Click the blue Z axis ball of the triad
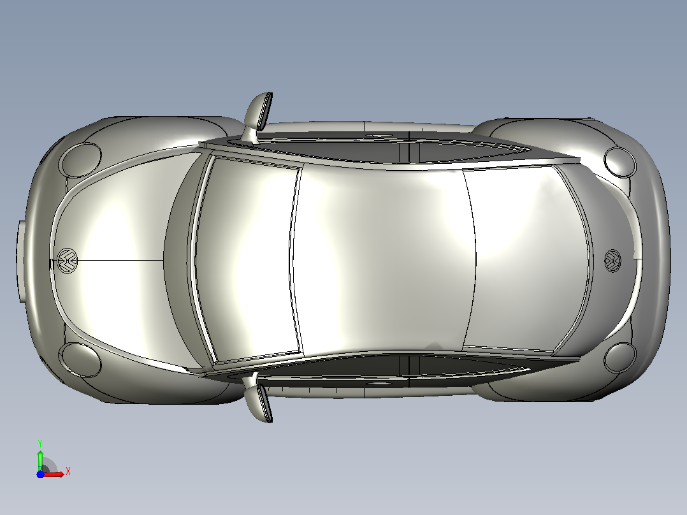Screen dimensions: 687x515 [x=40, y=474]
